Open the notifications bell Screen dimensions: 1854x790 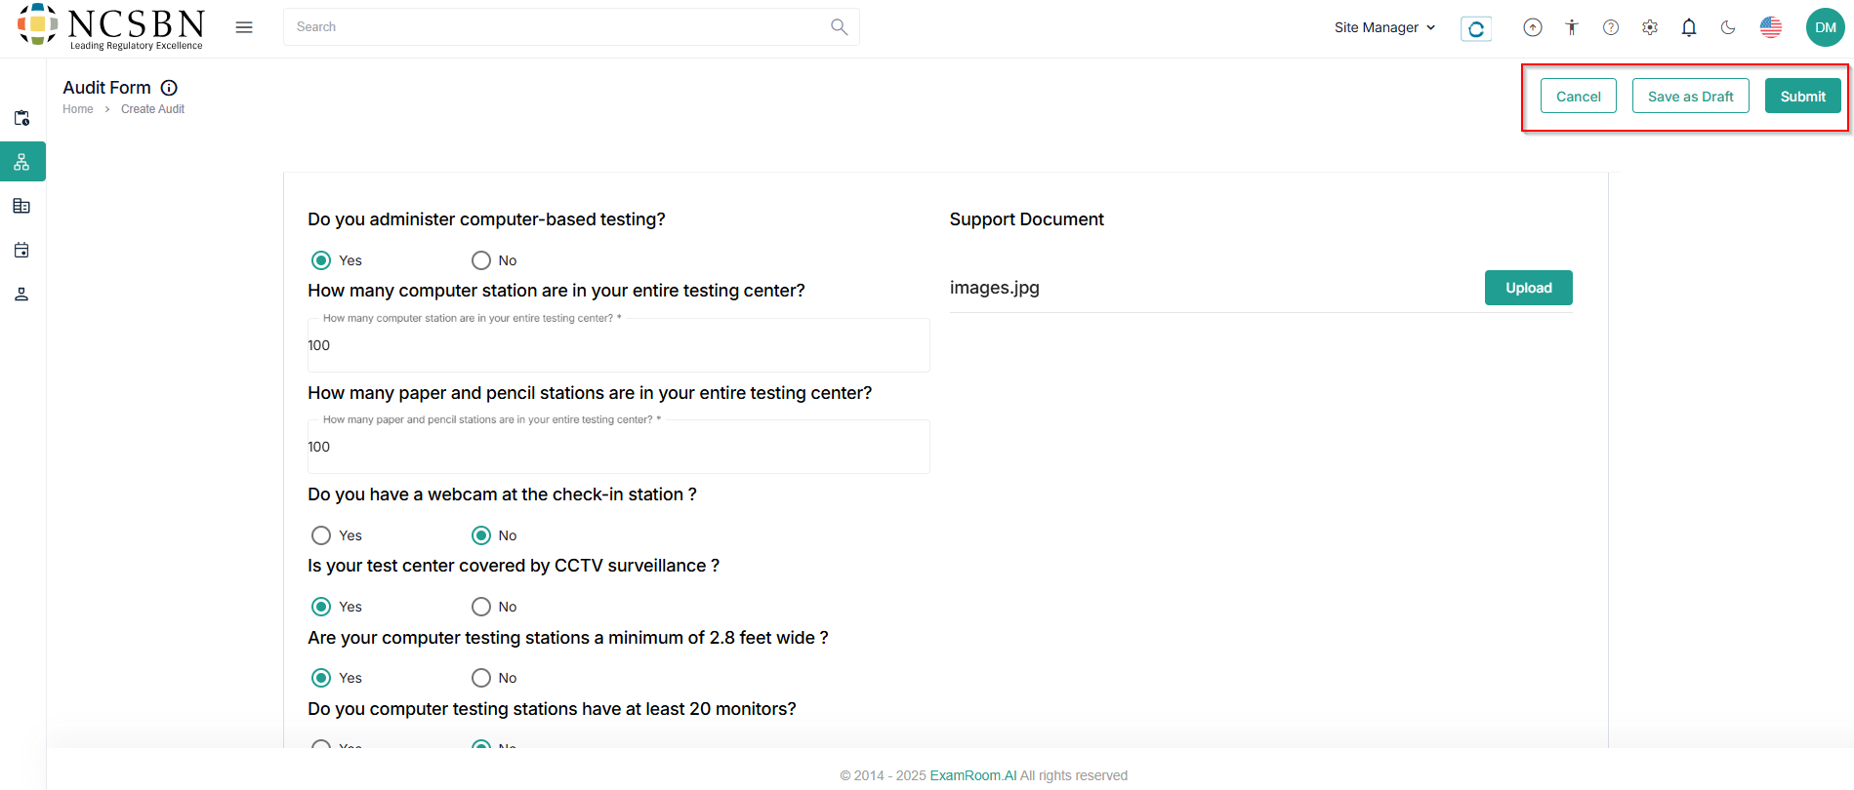(x=1689, y=27)
